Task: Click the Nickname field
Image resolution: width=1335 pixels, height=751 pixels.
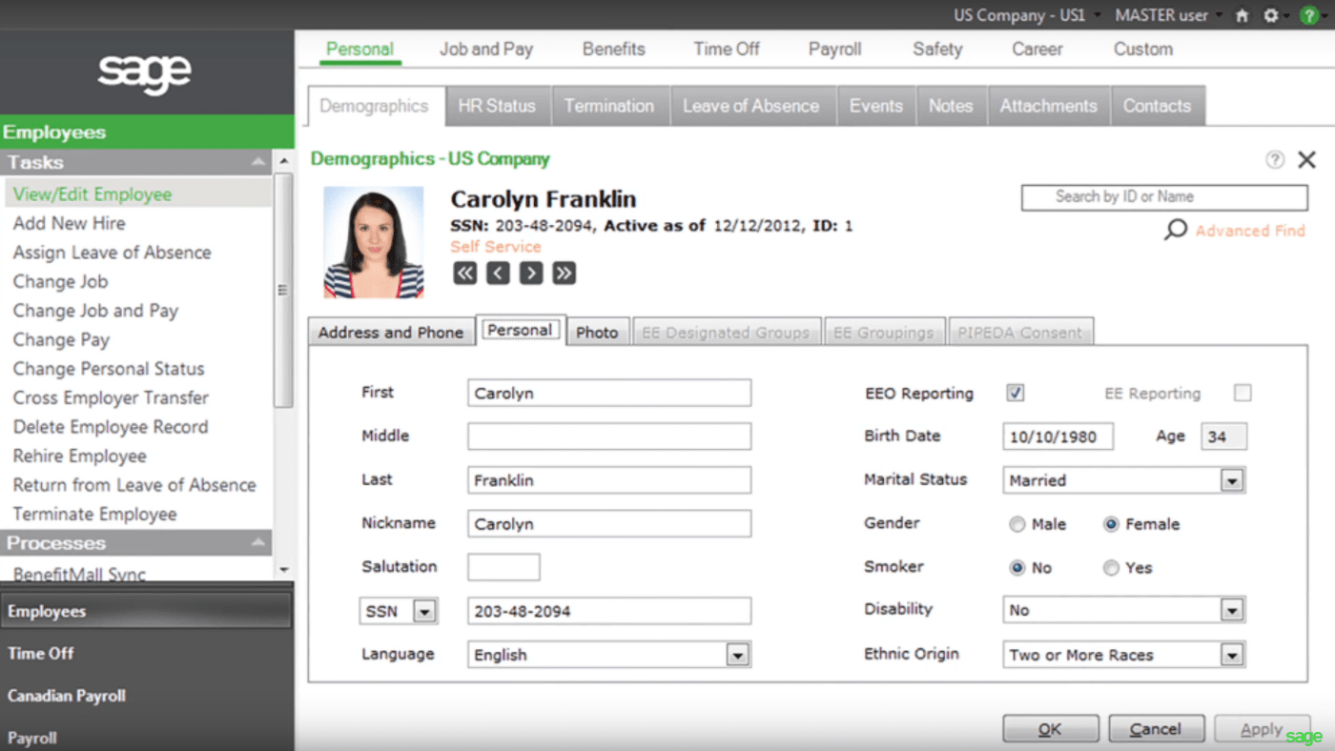Action: (609, 523)
